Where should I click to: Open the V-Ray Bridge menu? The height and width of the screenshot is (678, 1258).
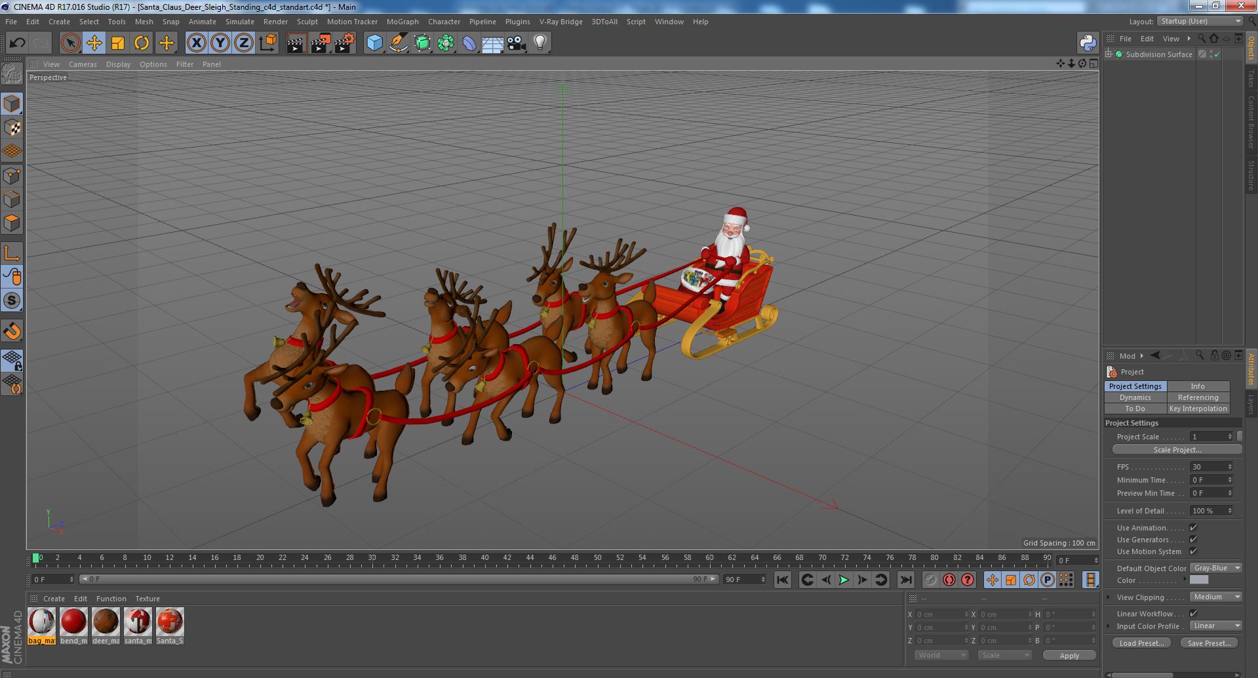(561, 22)
